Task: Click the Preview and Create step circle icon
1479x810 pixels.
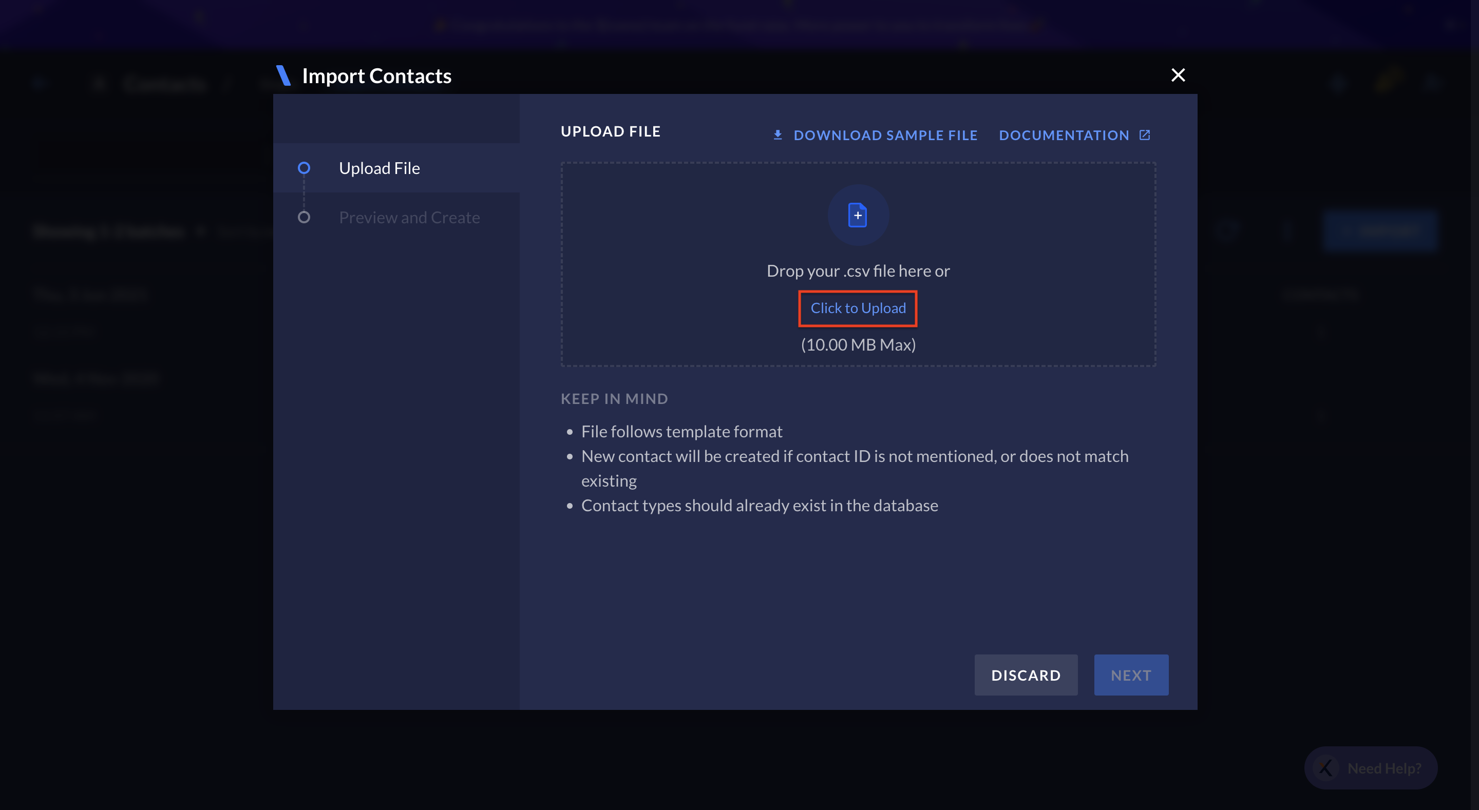Action: (x=305, y=217)
